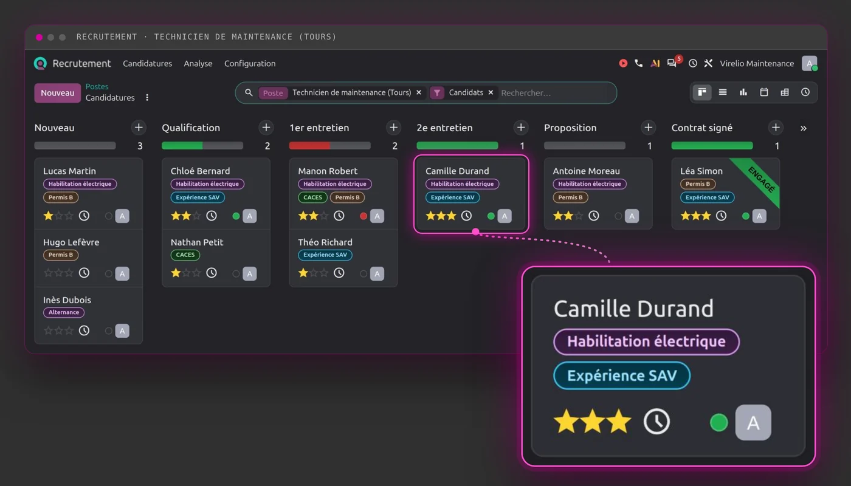Add a card in Qualification column
851x486 pixels.
click(266, 128)
